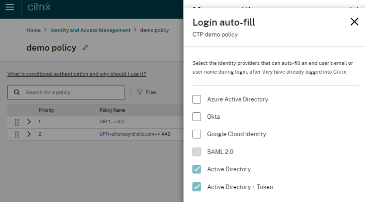Expand the URL1--> AD policy row
This screenshot has width=366, height=202.
(x=29, y=122)
